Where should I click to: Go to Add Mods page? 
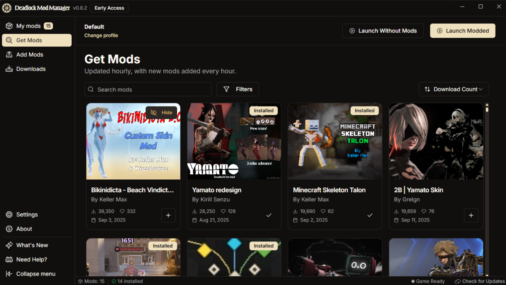tap(37, 54)
